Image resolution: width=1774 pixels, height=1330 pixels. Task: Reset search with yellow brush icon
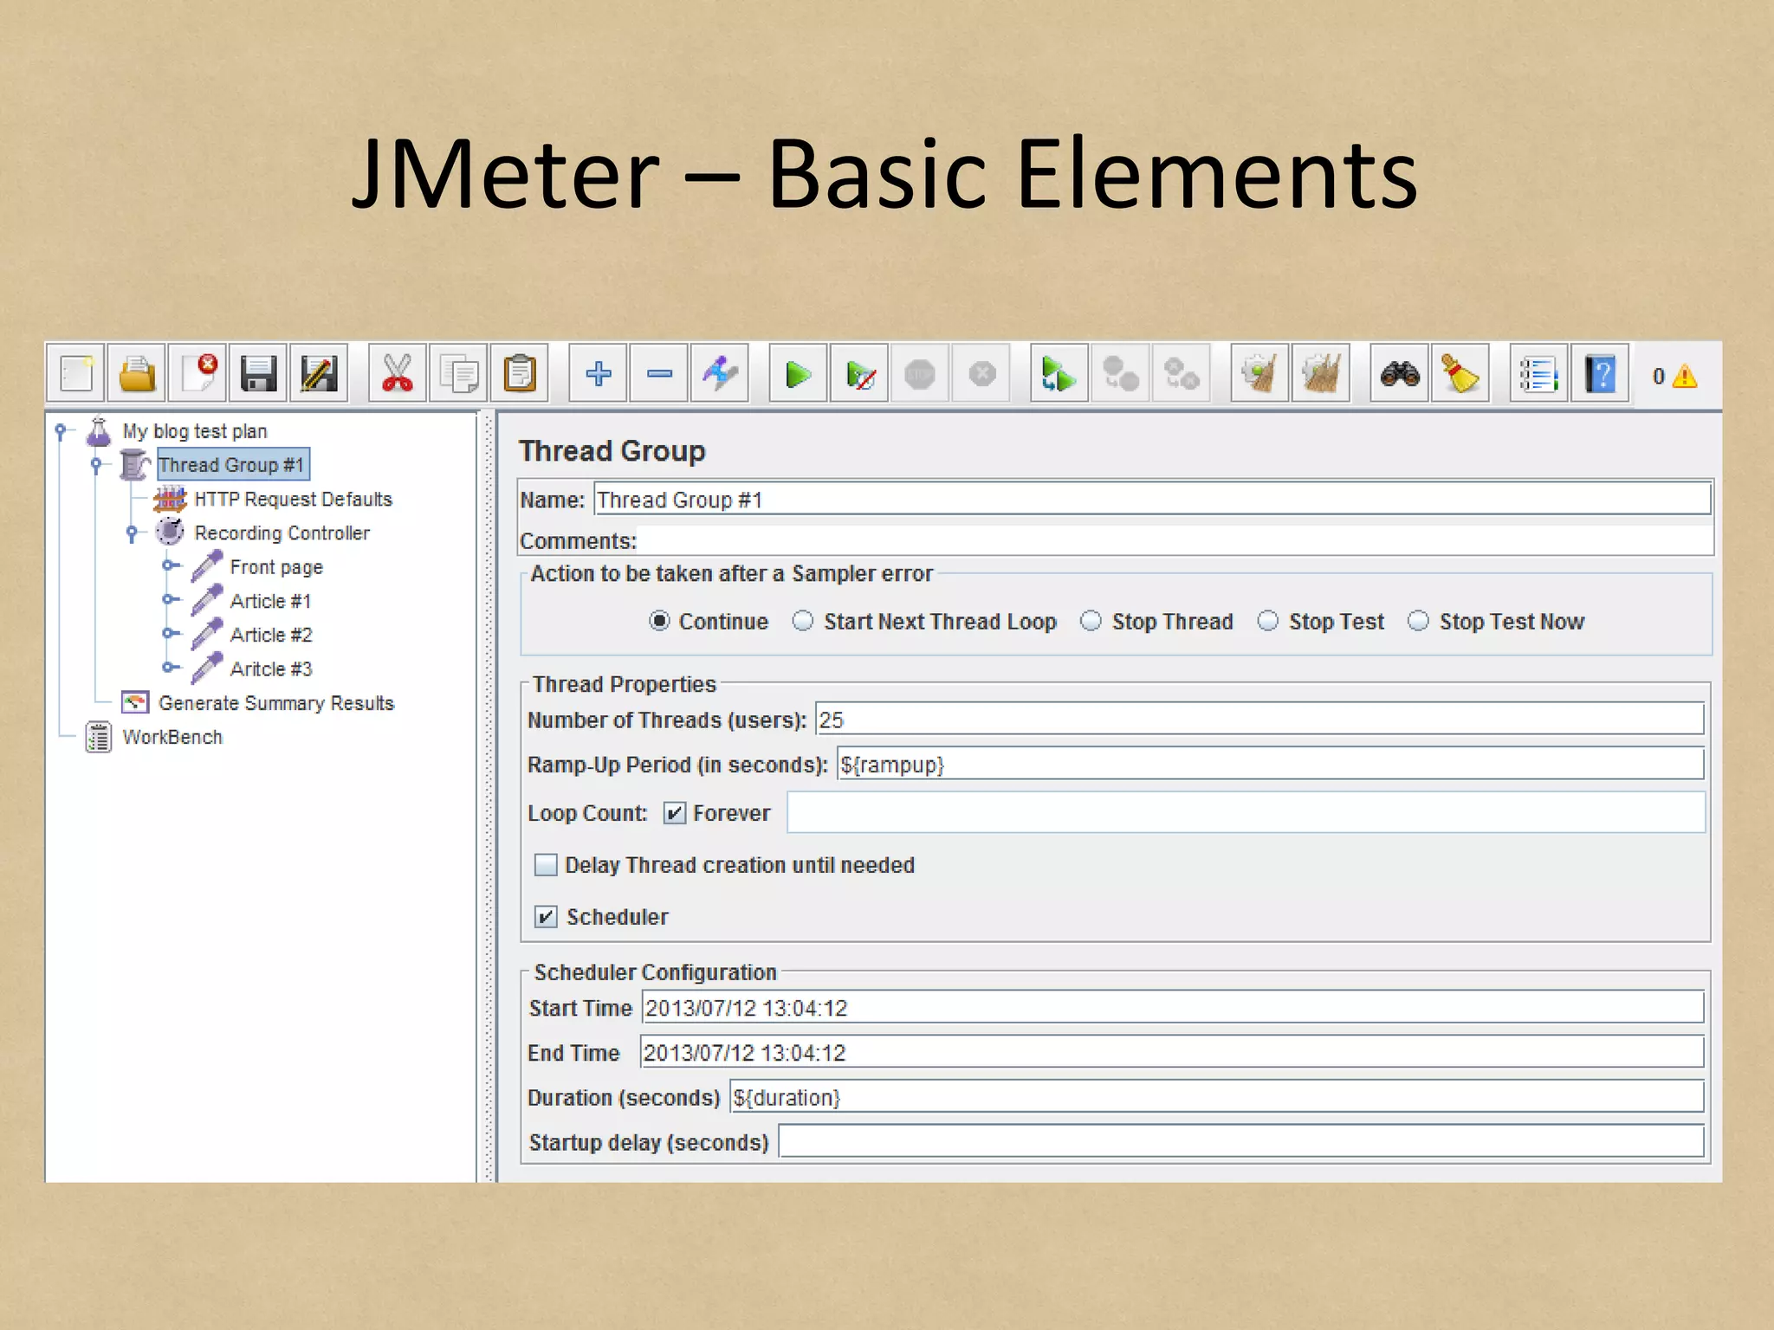[x=1460, y=374]
